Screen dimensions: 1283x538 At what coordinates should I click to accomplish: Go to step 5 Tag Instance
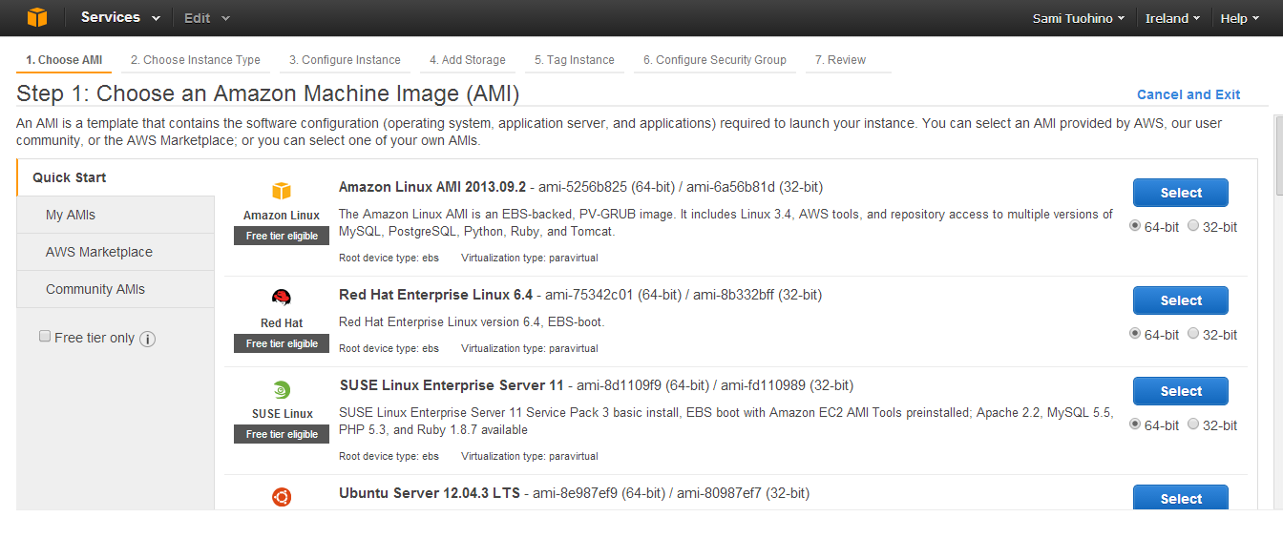point(575,60)
